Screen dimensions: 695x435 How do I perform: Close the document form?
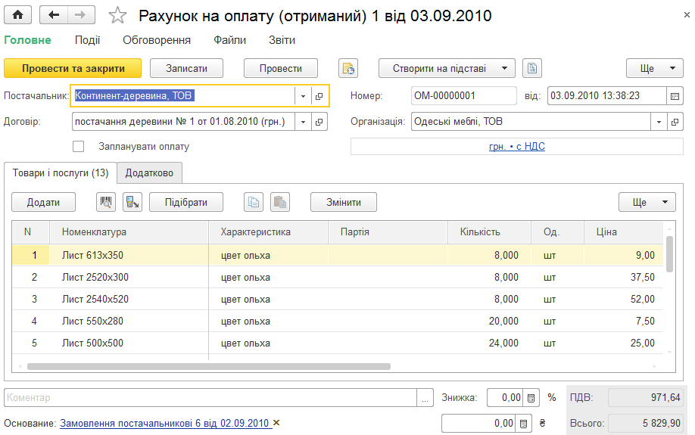coord(687,15)
